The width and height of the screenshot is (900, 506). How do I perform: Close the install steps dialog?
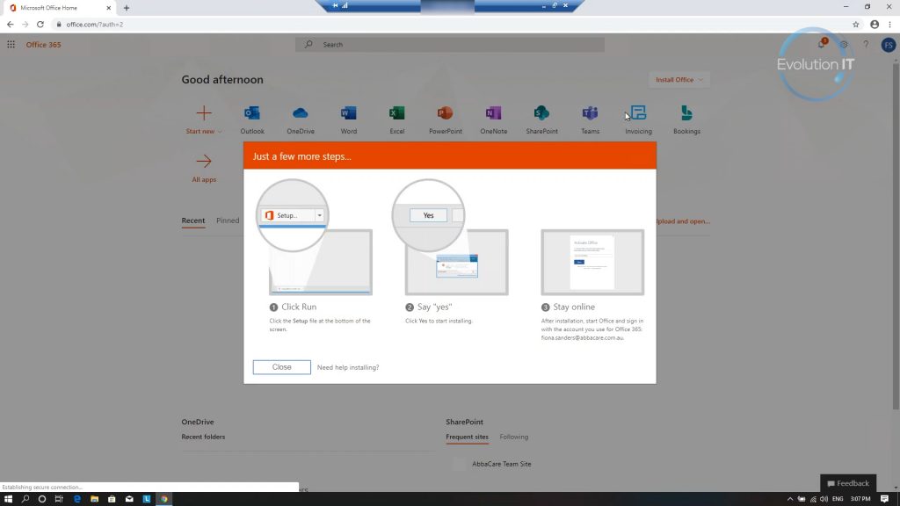282,367
